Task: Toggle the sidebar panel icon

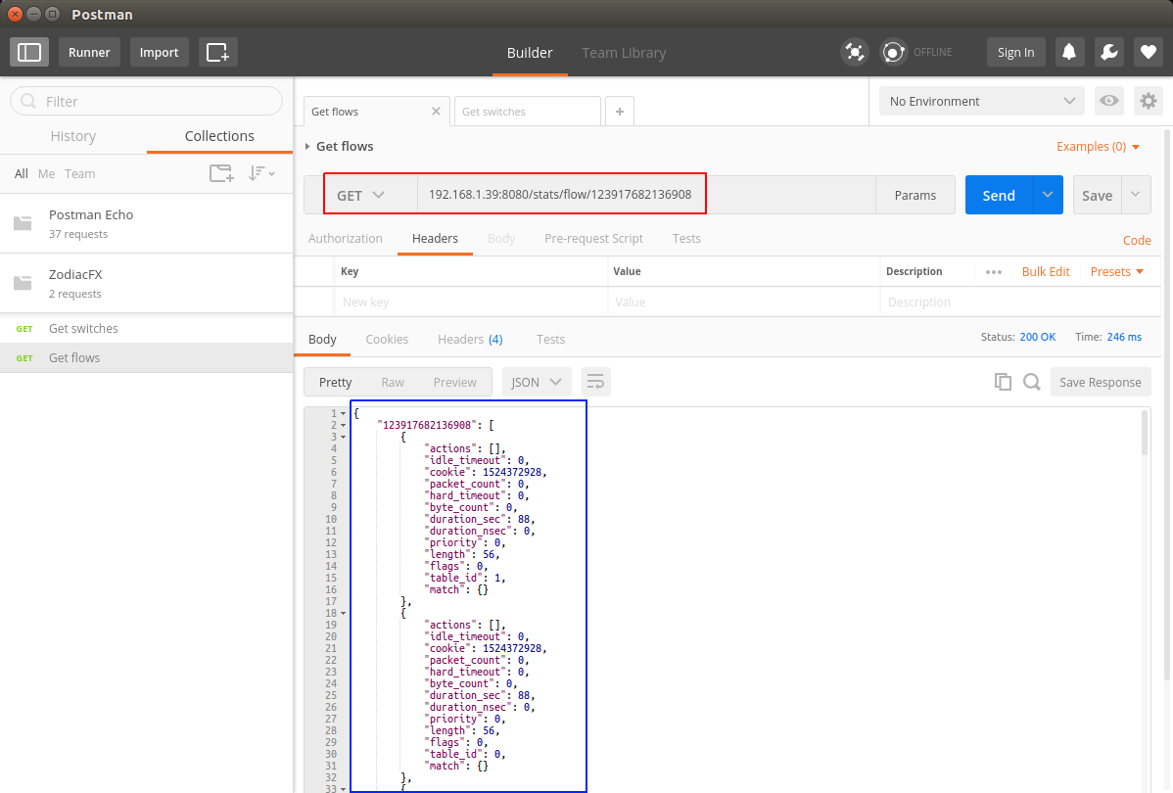Action: 29,52
